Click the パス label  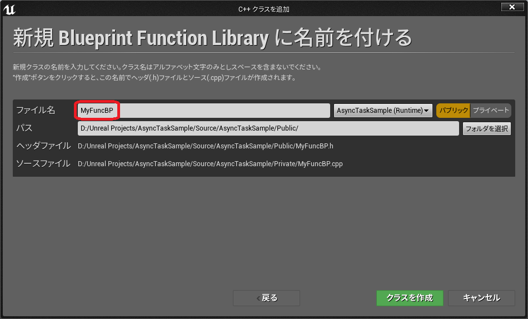tap(24, 128)
